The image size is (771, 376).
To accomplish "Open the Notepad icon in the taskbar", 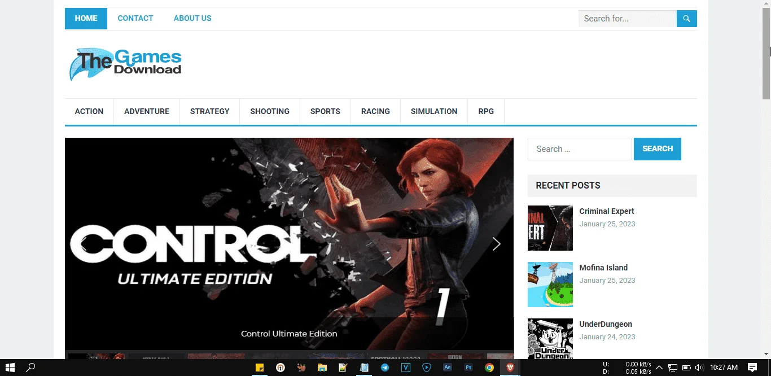I will click(363, 368).
